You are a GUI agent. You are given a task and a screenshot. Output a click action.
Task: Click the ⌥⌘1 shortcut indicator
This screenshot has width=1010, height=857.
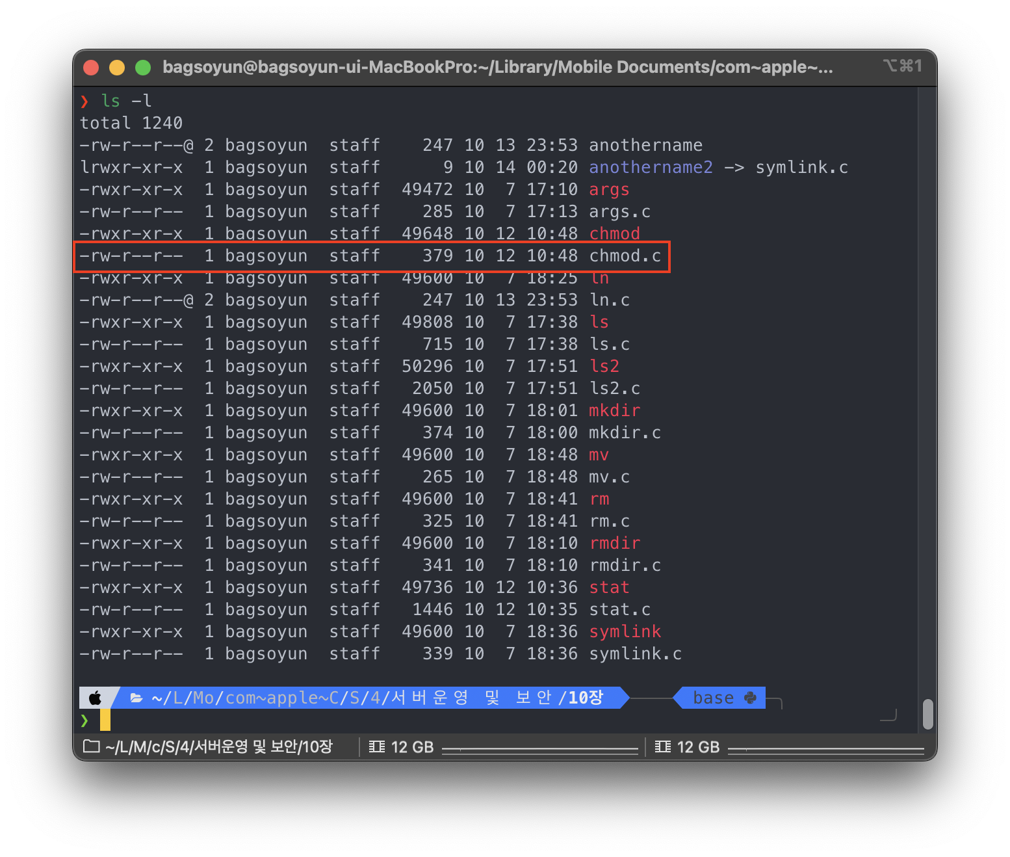pos(903,66)
